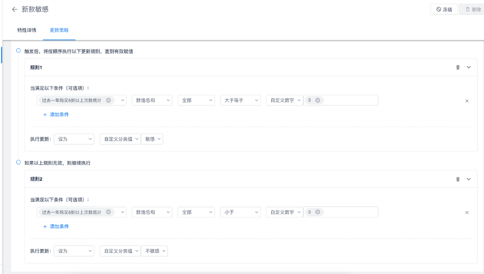Remove the condition row in 规则1
484x274 pixels.
point(467,101)
